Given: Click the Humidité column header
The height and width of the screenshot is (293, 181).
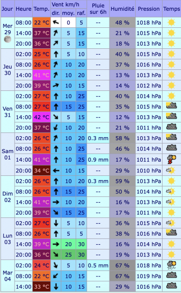Looking at the screenshot, I should coord(122,9).
